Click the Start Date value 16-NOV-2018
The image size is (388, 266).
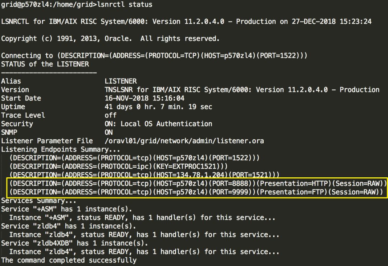(x=144, y=98)
